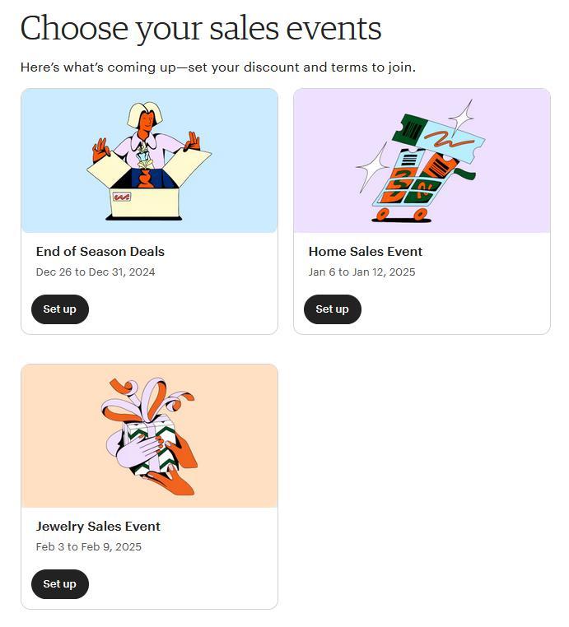This screenshot has width=569, height=627.
Task: Click the Dec 26 to Dec 31, 2024 date
Action: coord(96,272)
